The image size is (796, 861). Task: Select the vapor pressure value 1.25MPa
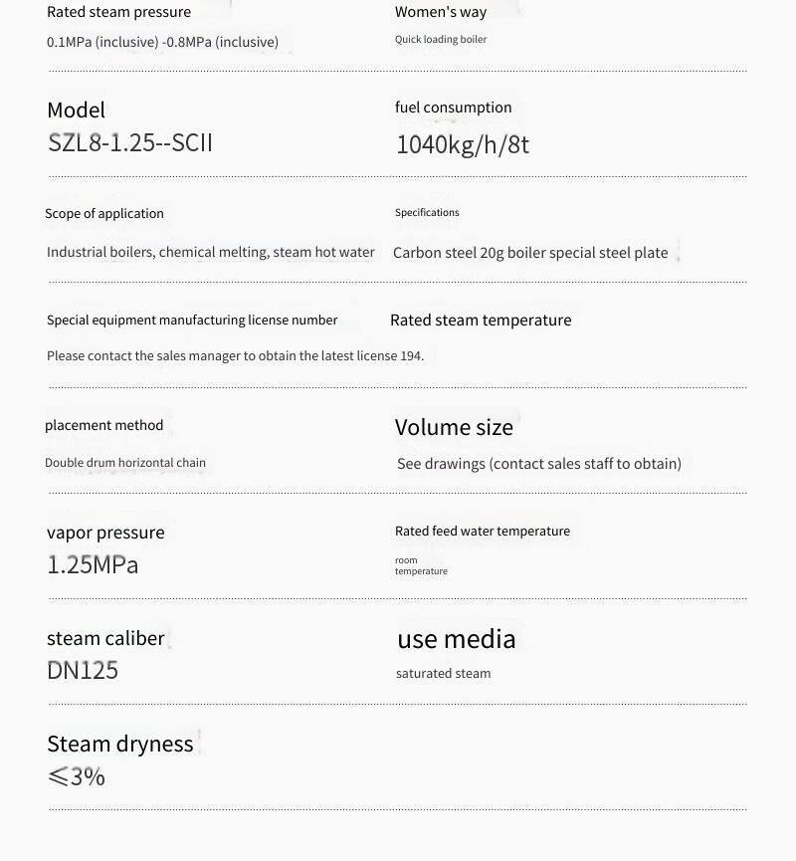pos(93,564)
